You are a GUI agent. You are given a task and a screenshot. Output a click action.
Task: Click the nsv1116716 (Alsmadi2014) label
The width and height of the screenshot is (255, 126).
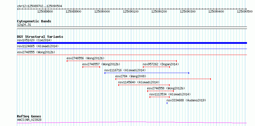(x=125, y=70)
